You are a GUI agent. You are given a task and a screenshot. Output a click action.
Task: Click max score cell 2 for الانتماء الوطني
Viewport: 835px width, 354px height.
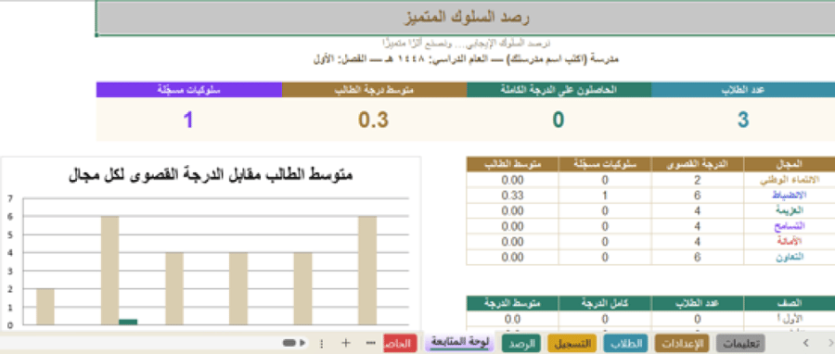tap(698, 180)
